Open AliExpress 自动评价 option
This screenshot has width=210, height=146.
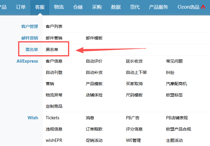click(94, 61)
